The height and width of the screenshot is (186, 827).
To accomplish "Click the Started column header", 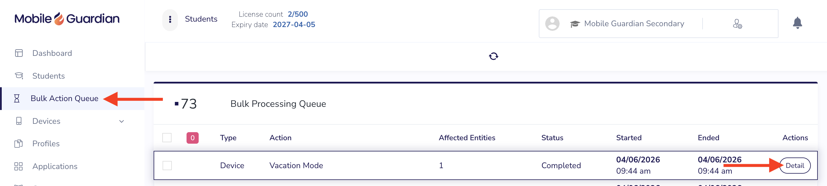I will tap(629, 138).
